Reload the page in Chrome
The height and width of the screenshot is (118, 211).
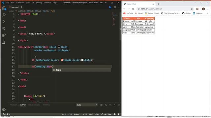[x=133, y=9]
